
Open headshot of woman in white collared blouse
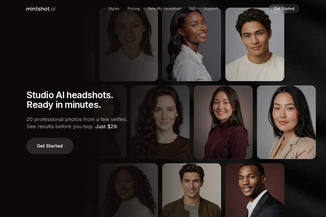(x=128, y=45)
